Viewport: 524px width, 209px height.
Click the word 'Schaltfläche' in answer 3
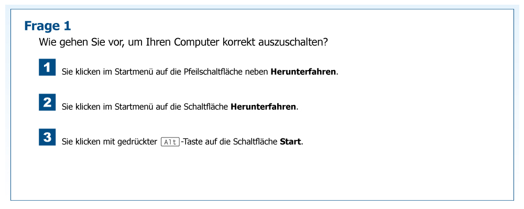click(x=255, y=142)
